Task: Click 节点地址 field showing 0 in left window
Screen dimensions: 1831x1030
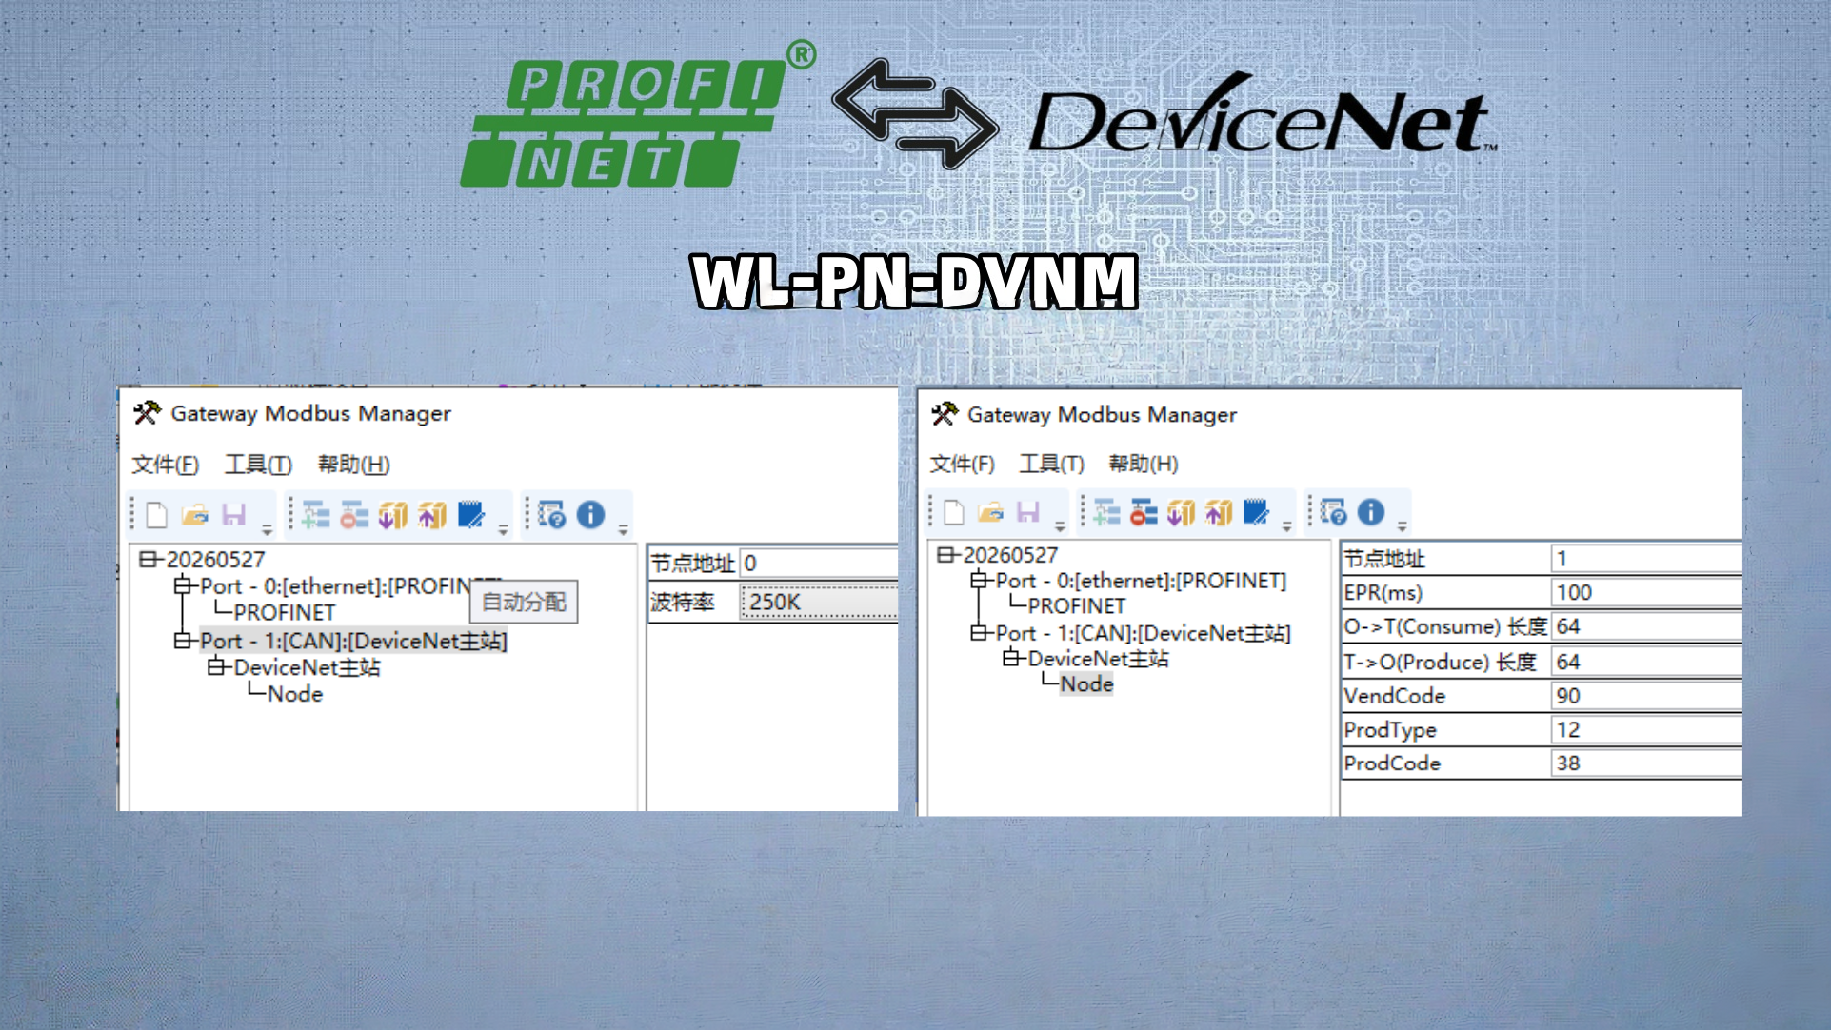Action: (x=819, y=564)
